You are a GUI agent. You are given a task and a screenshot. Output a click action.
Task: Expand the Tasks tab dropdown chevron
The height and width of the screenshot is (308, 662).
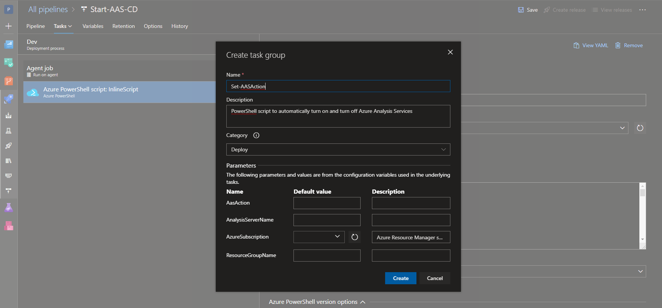[70, 26]
